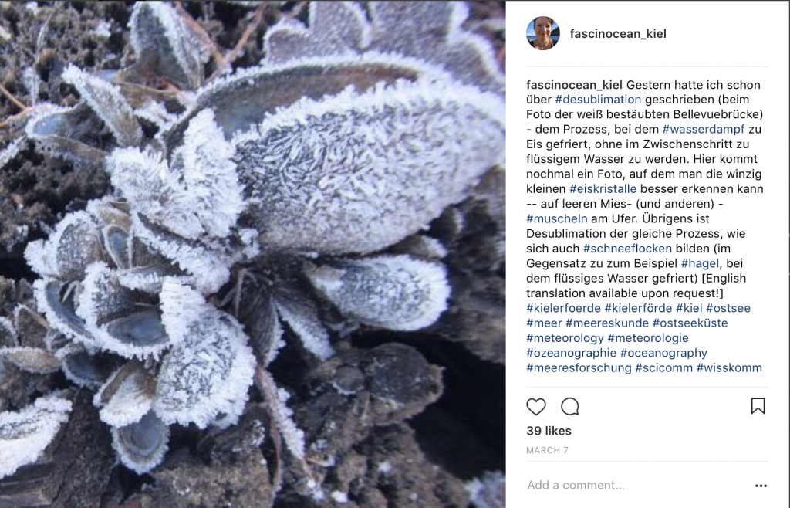The image size is (790, 508).
Task: Select the #muscheln hashtag
Action: click(x=557, y=218)
